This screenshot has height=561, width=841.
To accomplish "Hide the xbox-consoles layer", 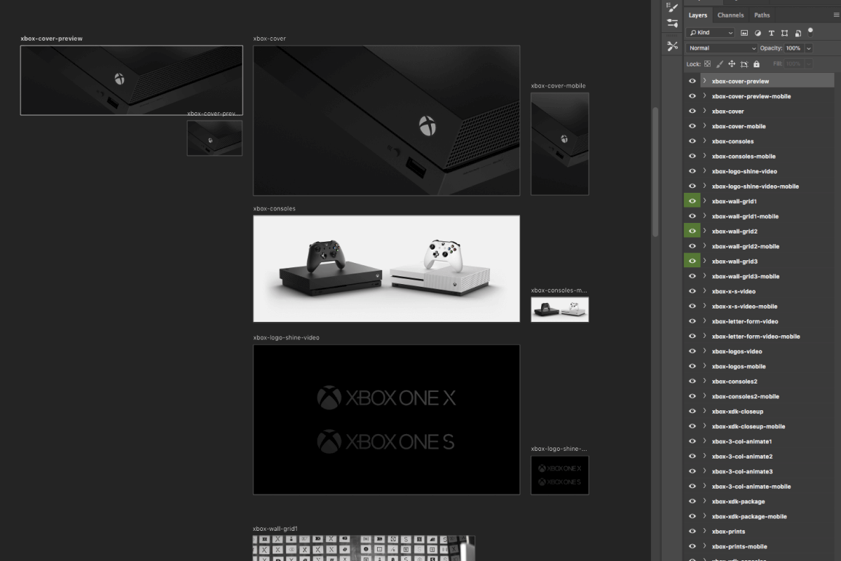I will [x=692, y=141].
